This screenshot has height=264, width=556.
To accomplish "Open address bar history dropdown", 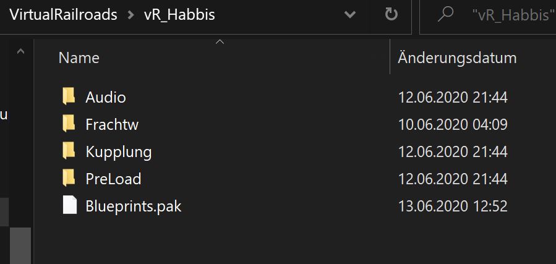I will pos(350,15).
